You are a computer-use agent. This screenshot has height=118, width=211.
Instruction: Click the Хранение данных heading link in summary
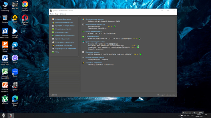pos(92,52)
